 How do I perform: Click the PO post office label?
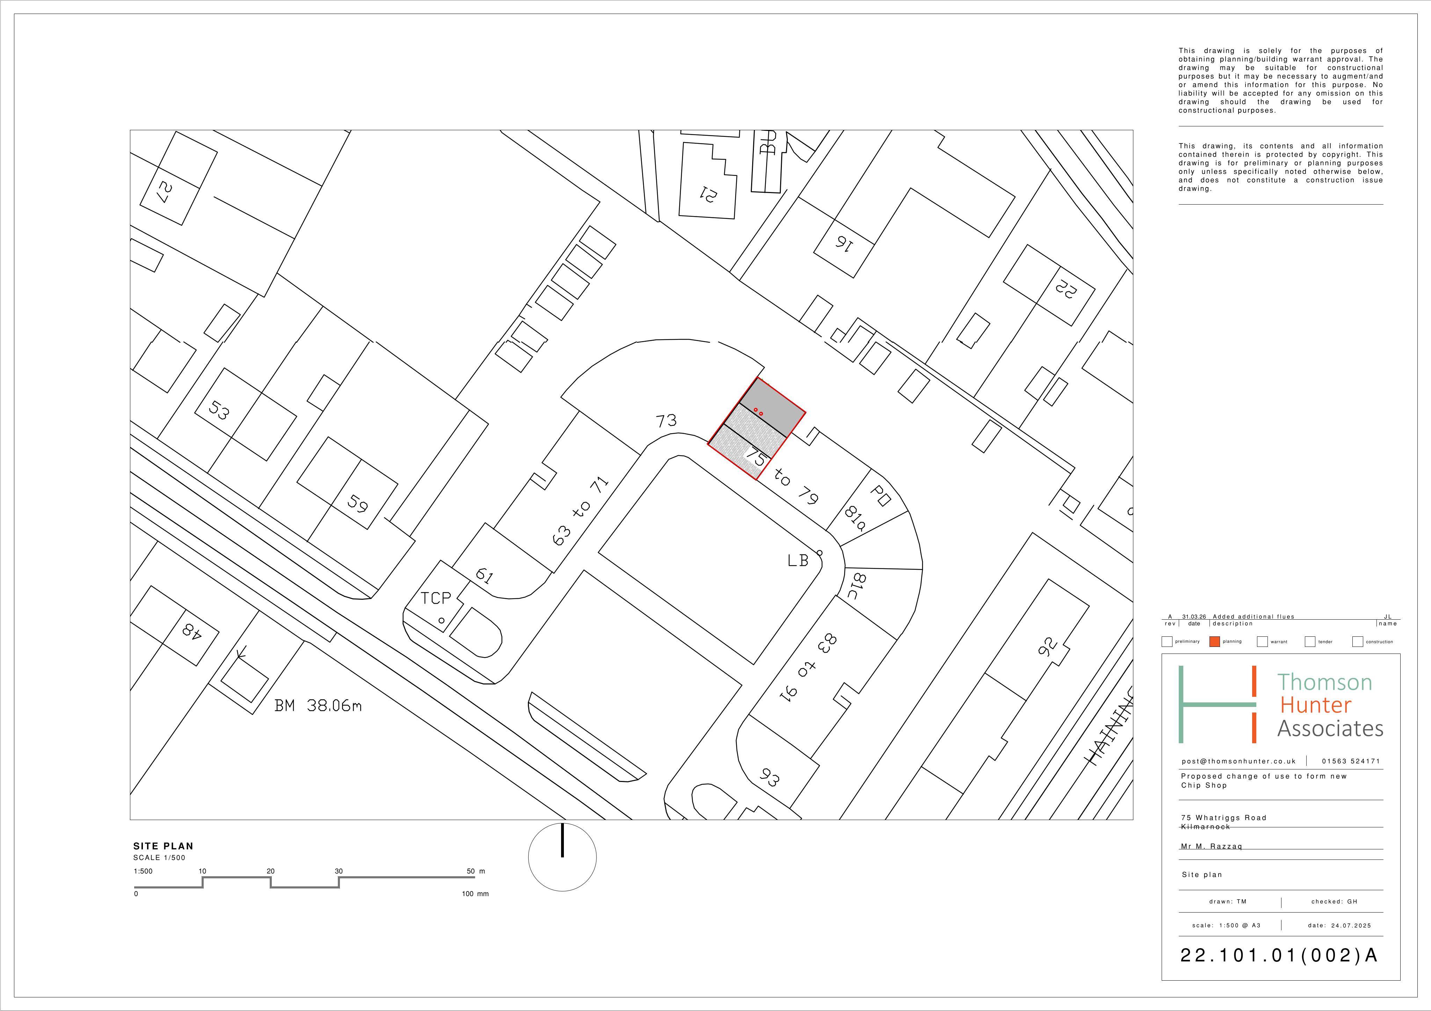(881, 496)
